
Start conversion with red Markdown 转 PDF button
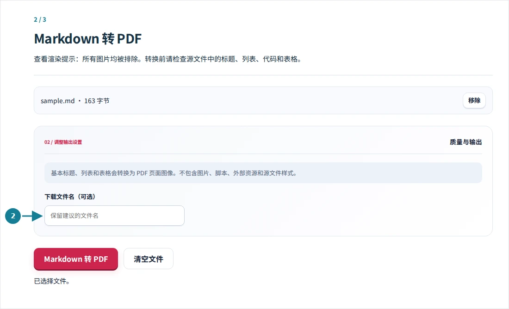point(75,259)
